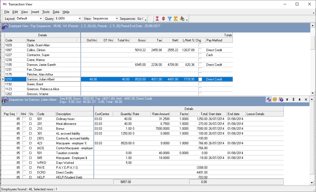Click the employee grid vertical scrollbar thumb

pos(312,42)
